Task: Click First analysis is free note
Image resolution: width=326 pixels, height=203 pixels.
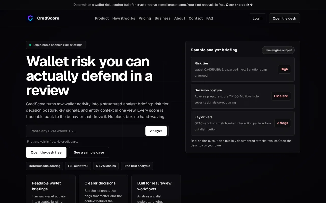Action: 52,142
